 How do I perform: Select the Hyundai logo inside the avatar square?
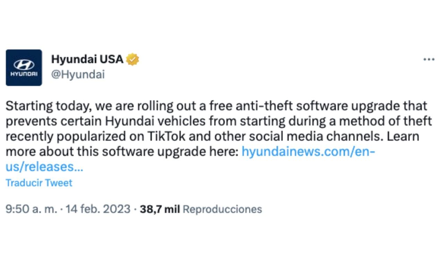pos(24,64)
